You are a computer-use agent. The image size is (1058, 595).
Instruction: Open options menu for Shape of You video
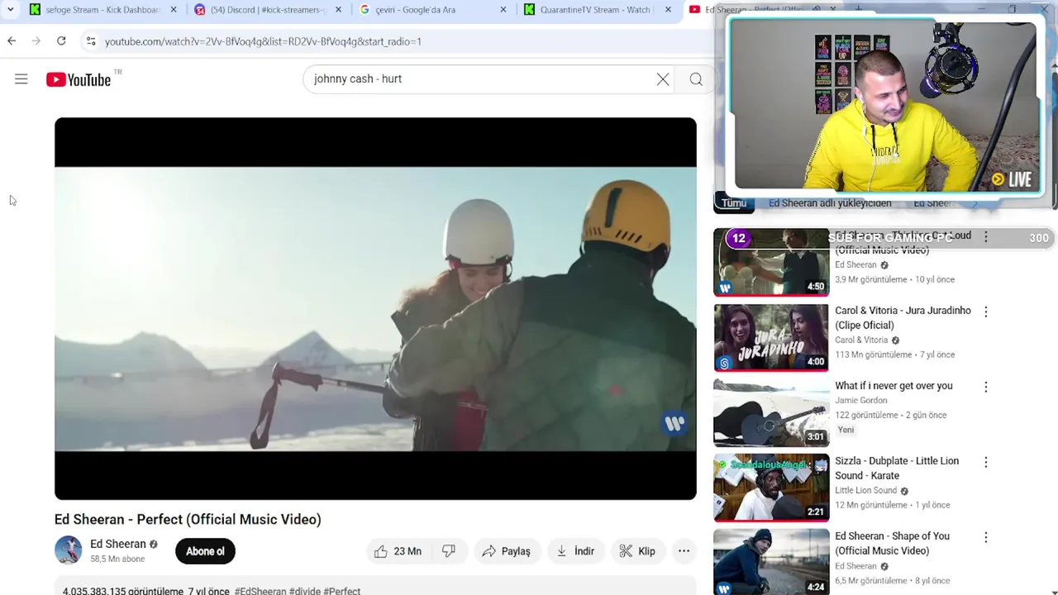(x=985, y=537)
